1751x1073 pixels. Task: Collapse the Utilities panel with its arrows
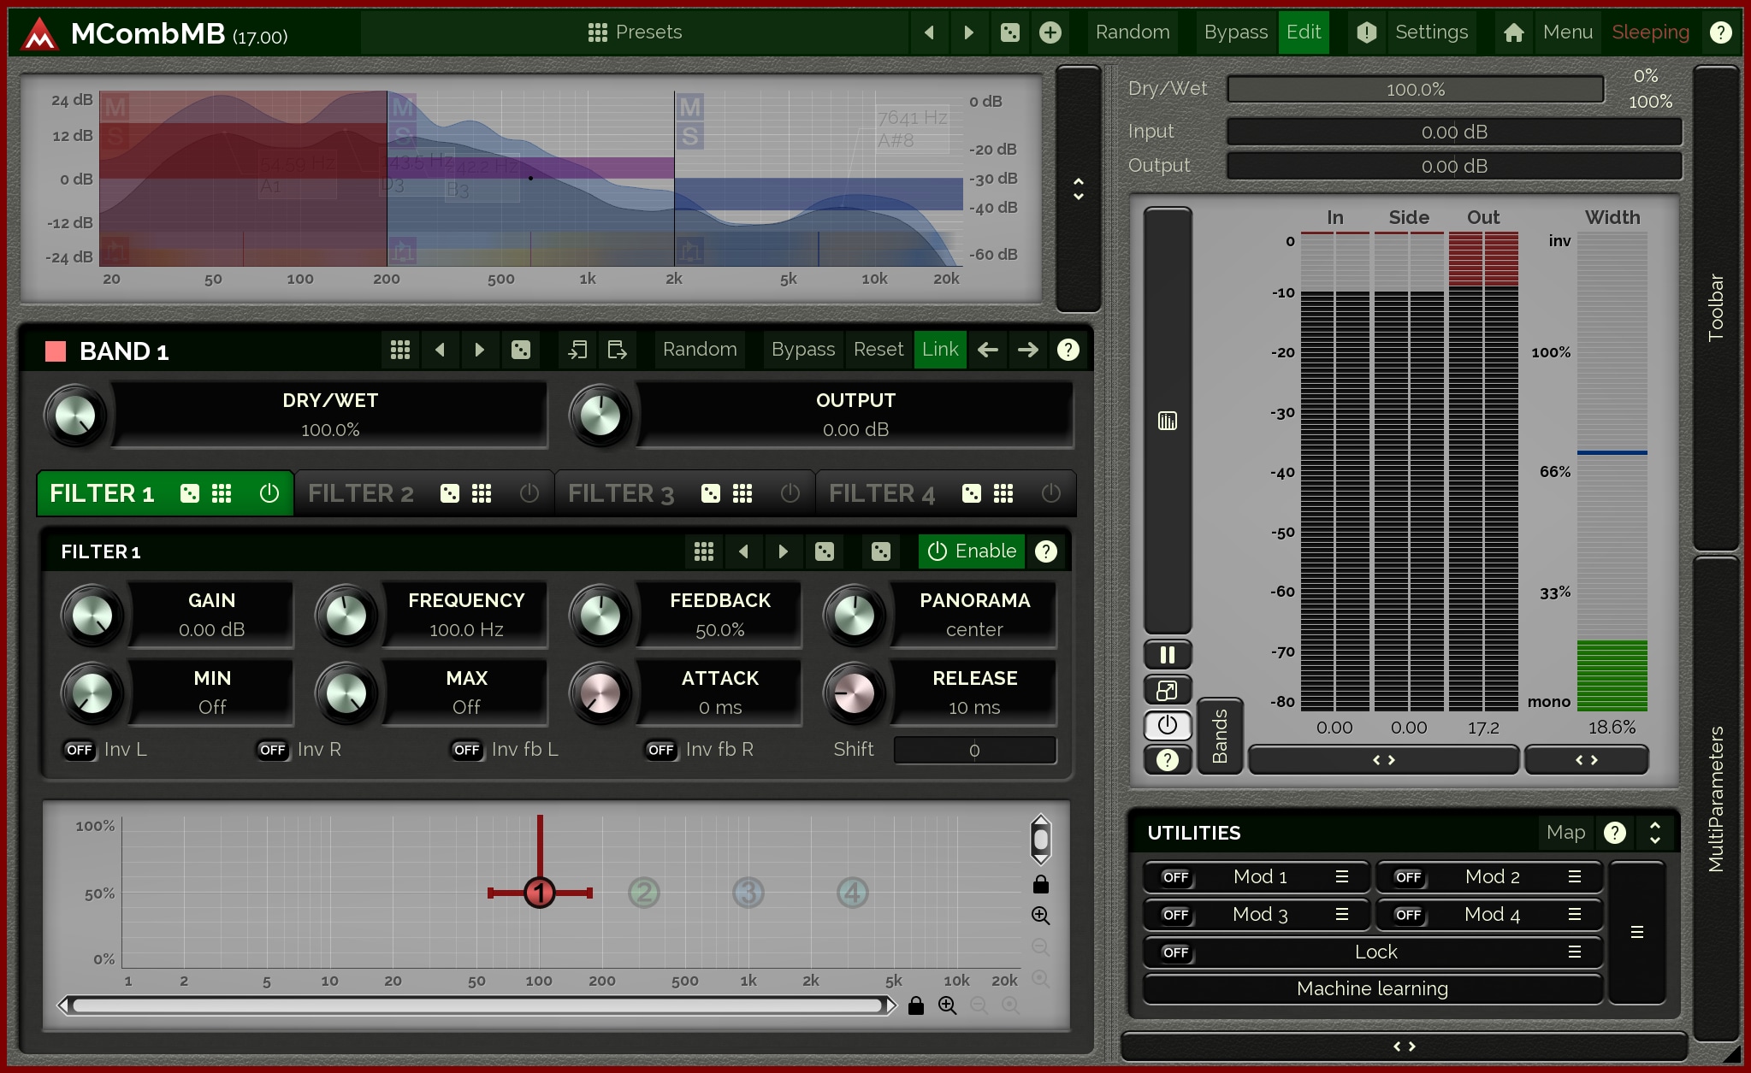[1654, 833]
